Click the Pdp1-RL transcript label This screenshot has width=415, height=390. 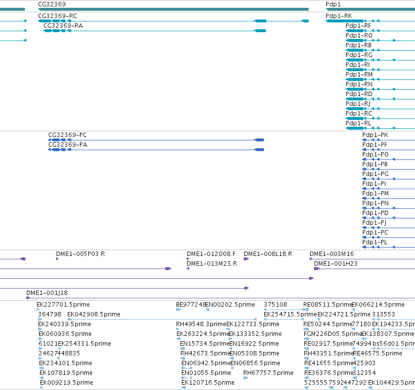358,123
